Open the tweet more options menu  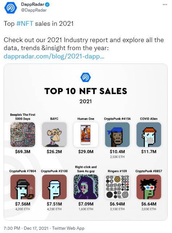click(x=165, y=5)
